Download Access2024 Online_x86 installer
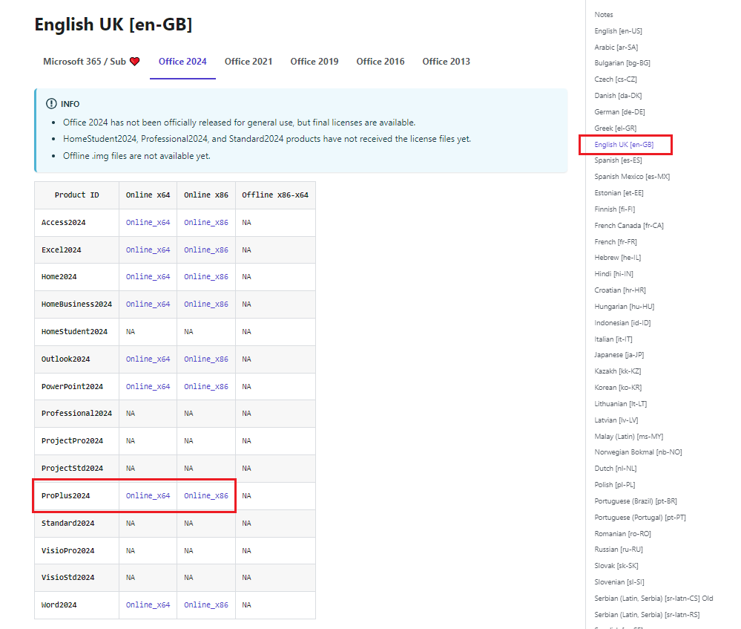Screen dimensions: 741x629 coord(206,223)
